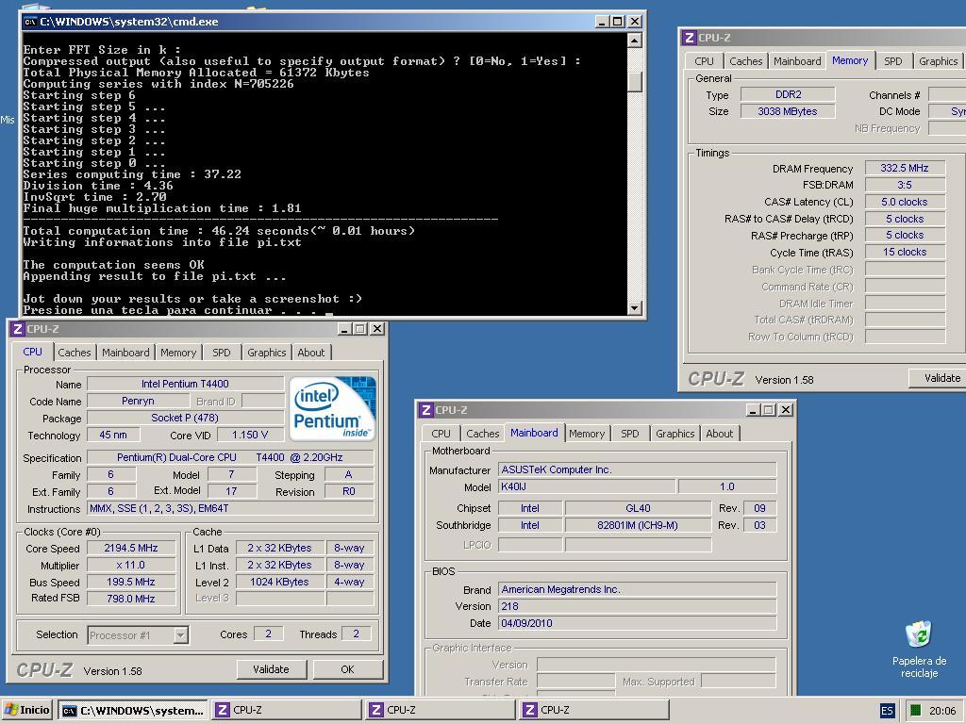
Task: Click the CAS# Latency value 5.0 clocks
Action: 905,202
